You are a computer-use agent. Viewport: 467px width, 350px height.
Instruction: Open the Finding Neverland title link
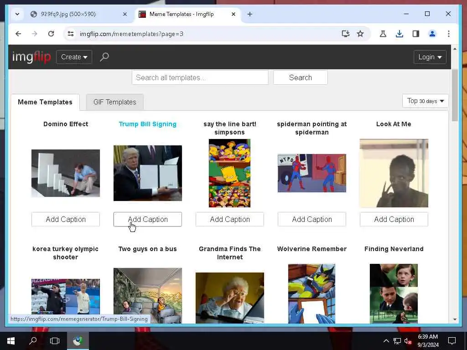point(394,249)
